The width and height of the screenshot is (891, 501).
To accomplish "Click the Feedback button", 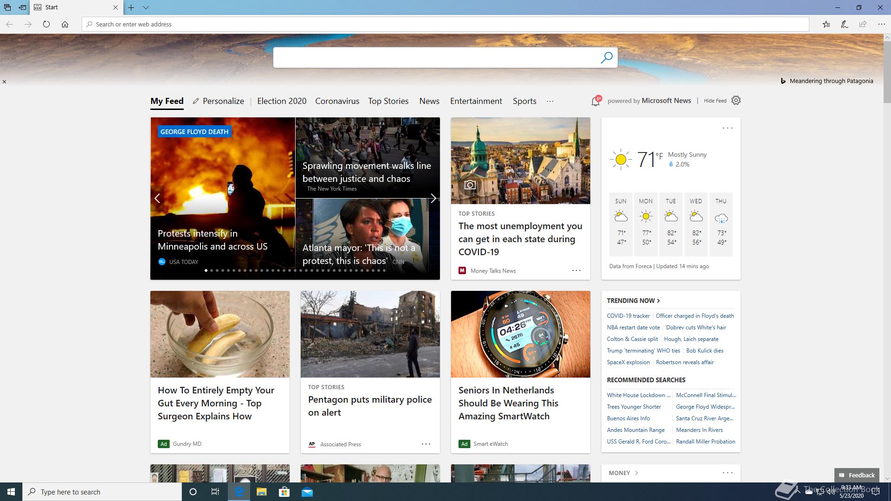I will click(x=857, y=475).
